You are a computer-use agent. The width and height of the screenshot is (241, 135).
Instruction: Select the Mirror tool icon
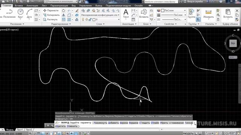pyautogui.click(x=64, y=15)
